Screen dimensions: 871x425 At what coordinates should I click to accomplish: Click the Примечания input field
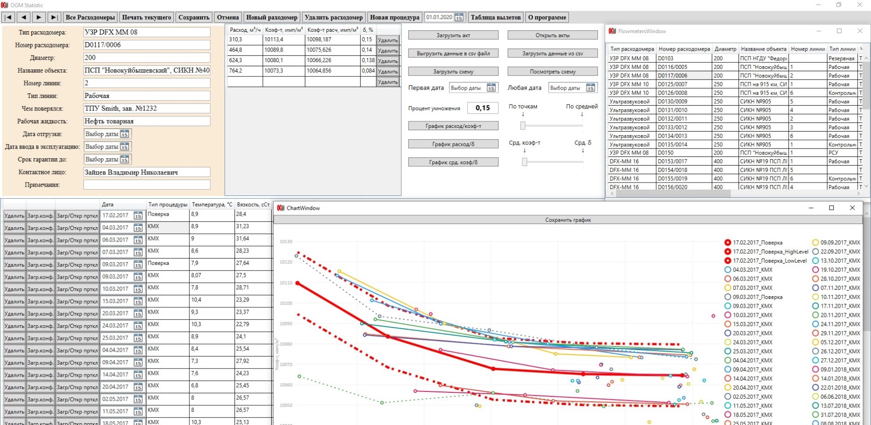pos(147,185)
